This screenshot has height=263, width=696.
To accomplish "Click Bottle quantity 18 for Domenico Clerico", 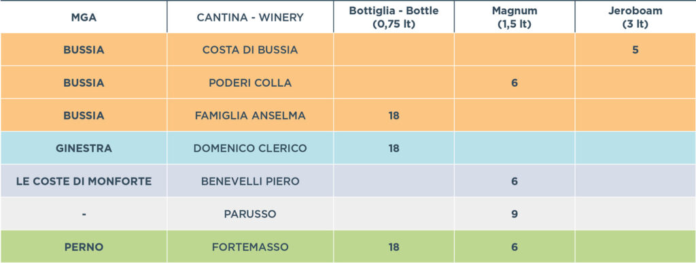I will coord(394,148).
